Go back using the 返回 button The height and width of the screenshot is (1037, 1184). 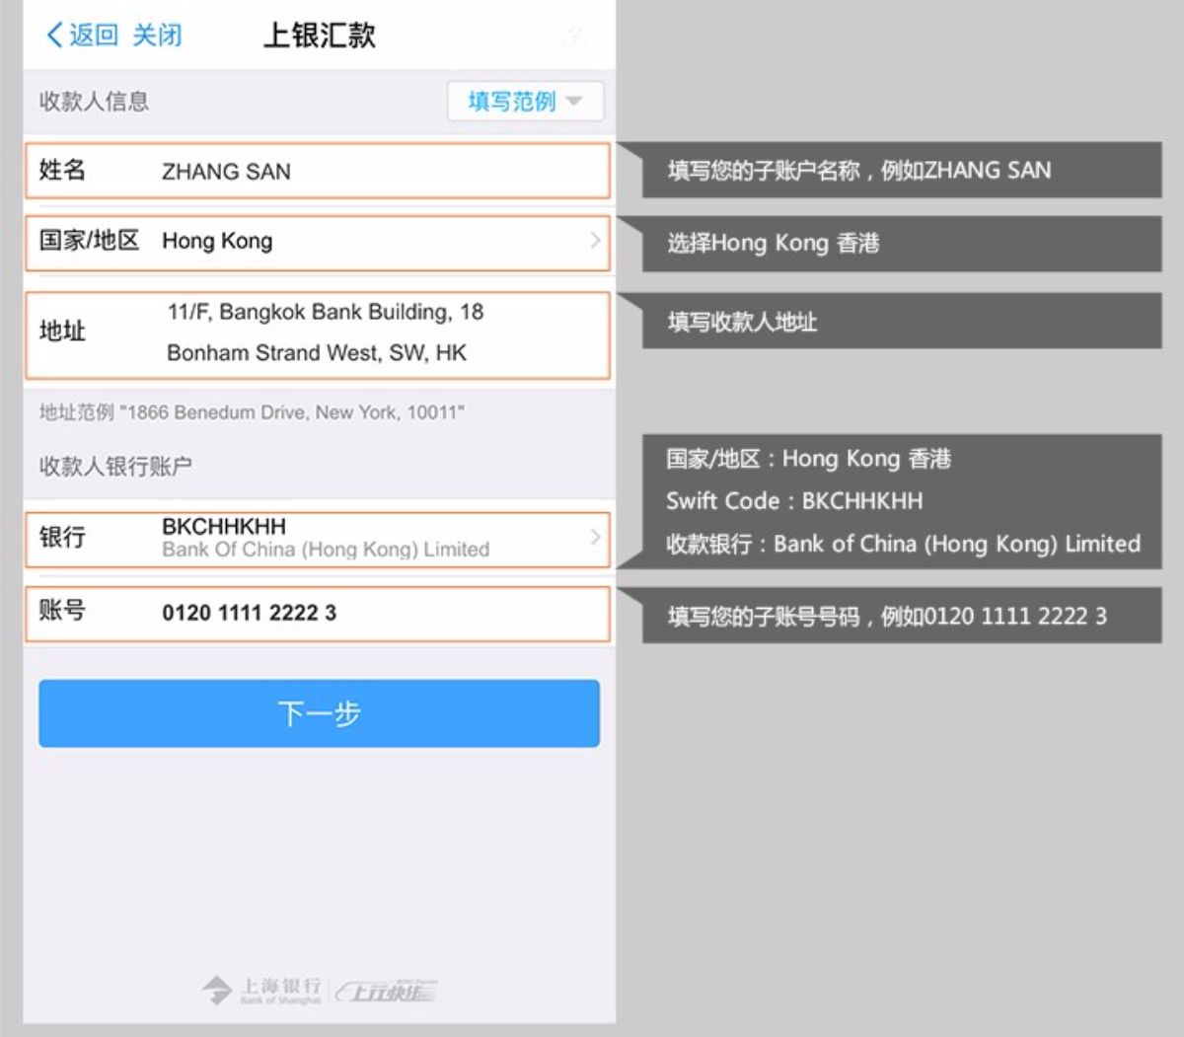(82, 36)
